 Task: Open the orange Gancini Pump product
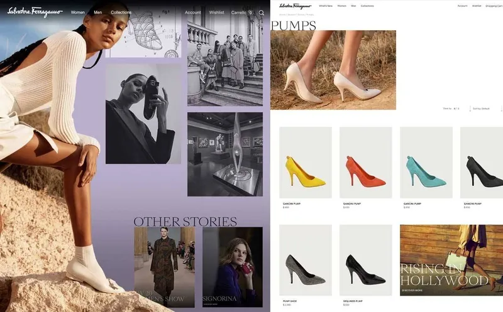tap(365, 163)
